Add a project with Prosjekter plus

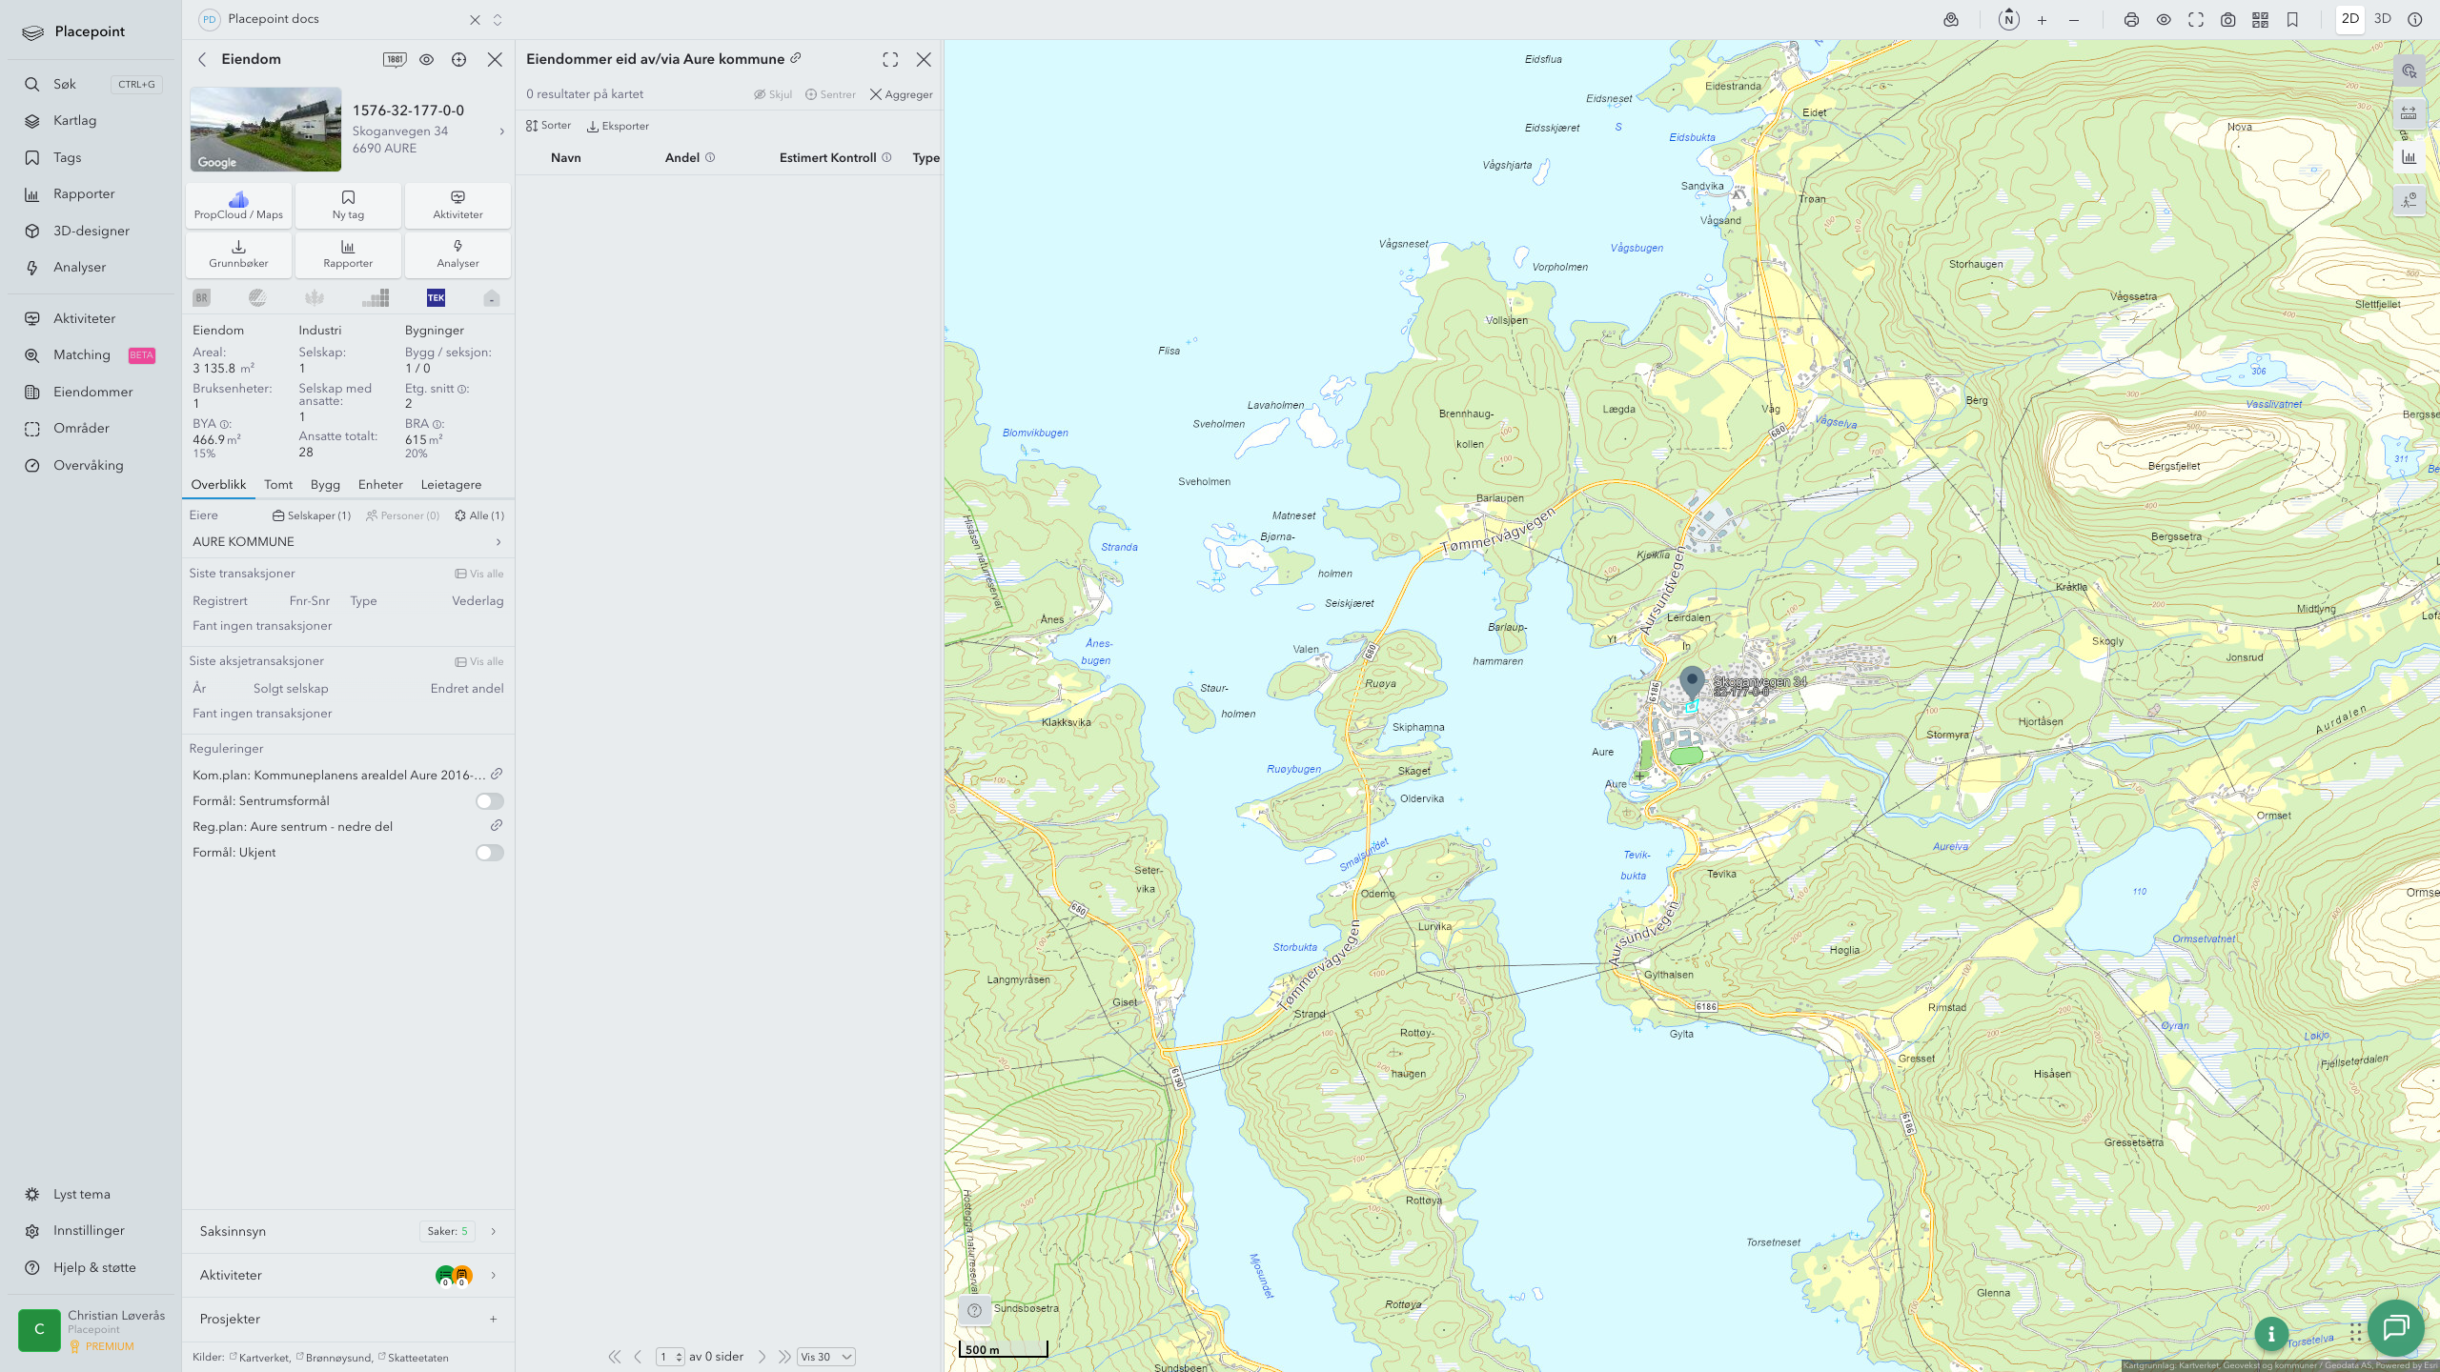pyautogui.click(x=493, y=1319)
